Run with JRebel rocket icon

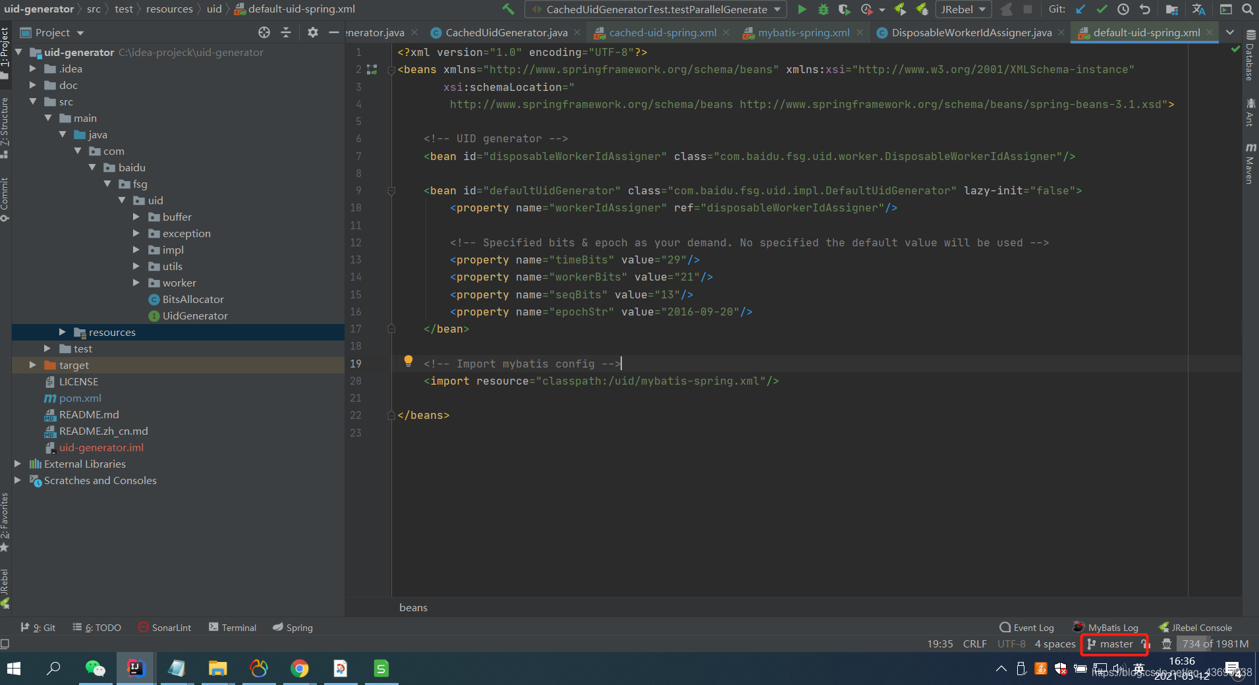[900, 9]
